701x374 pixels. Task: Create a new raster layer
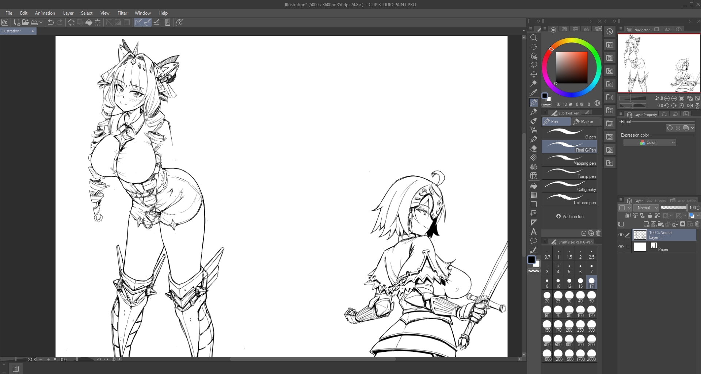(x=646, y=224)
